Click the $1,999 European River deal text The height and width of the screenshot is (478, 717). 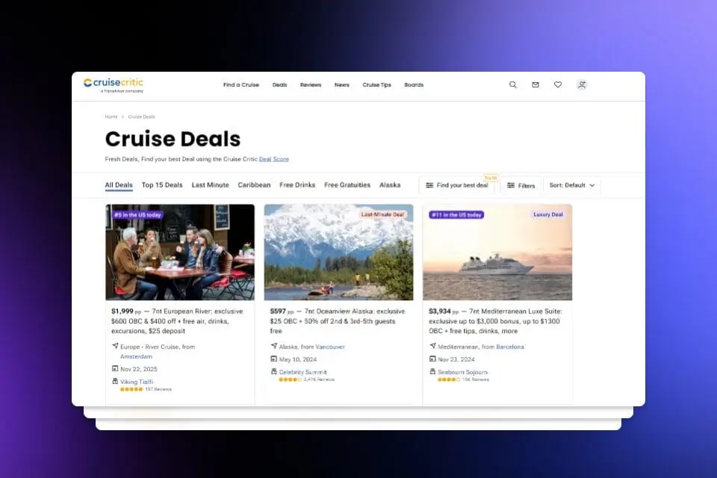click(178, 321)
